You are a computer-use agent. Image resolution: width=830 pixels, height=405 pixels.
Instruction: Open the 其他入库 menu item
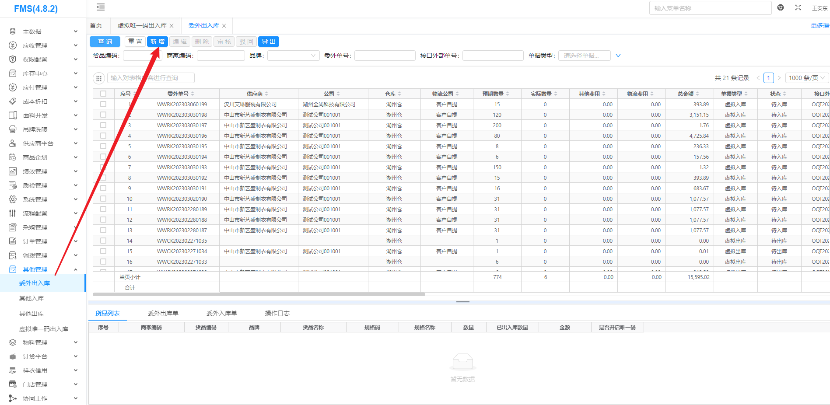[32, 298]
